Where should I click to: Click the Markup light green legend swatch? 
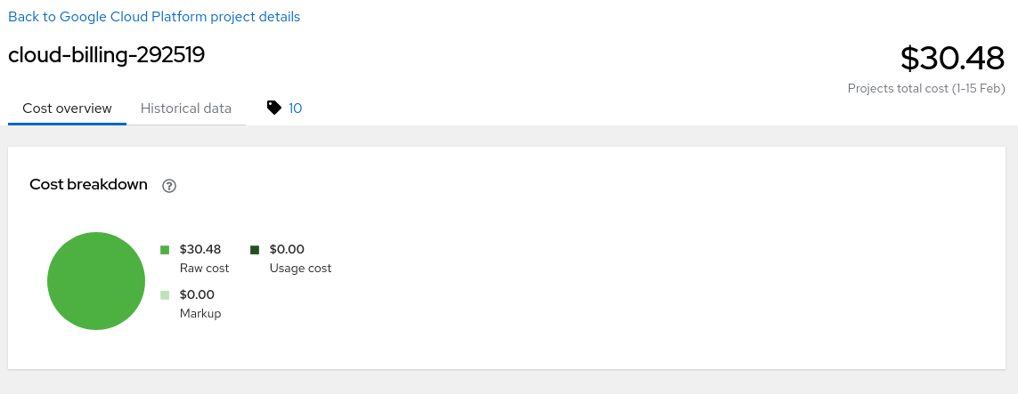click(x=165, y=295)
